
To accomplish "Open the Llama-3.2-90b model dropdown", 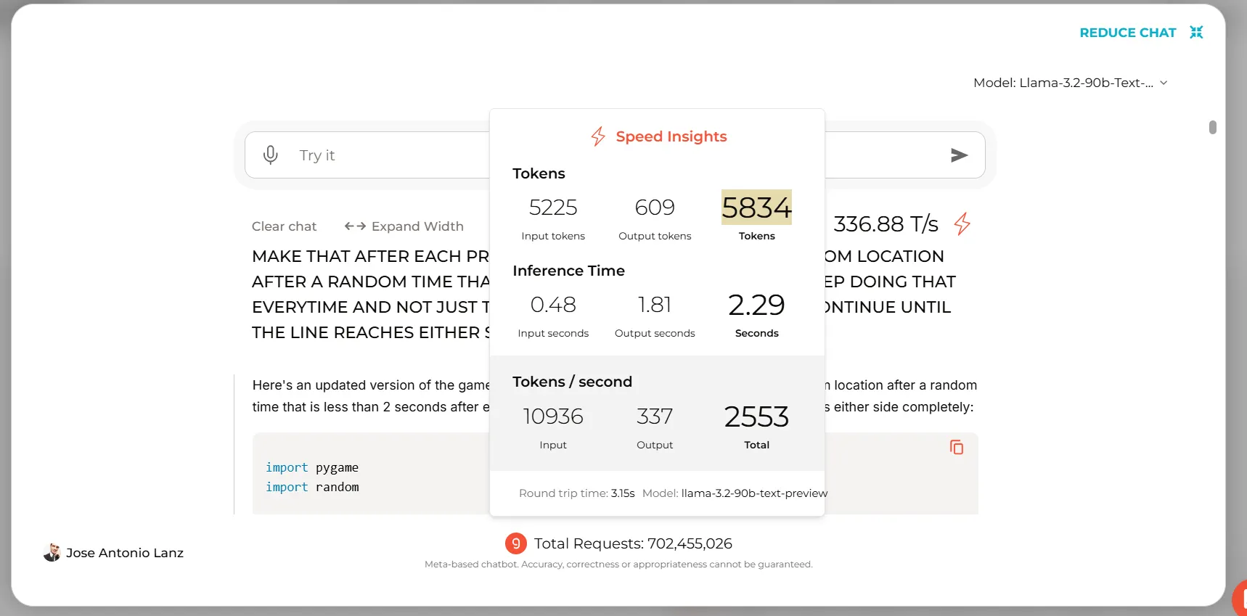I will point(1063,83).
